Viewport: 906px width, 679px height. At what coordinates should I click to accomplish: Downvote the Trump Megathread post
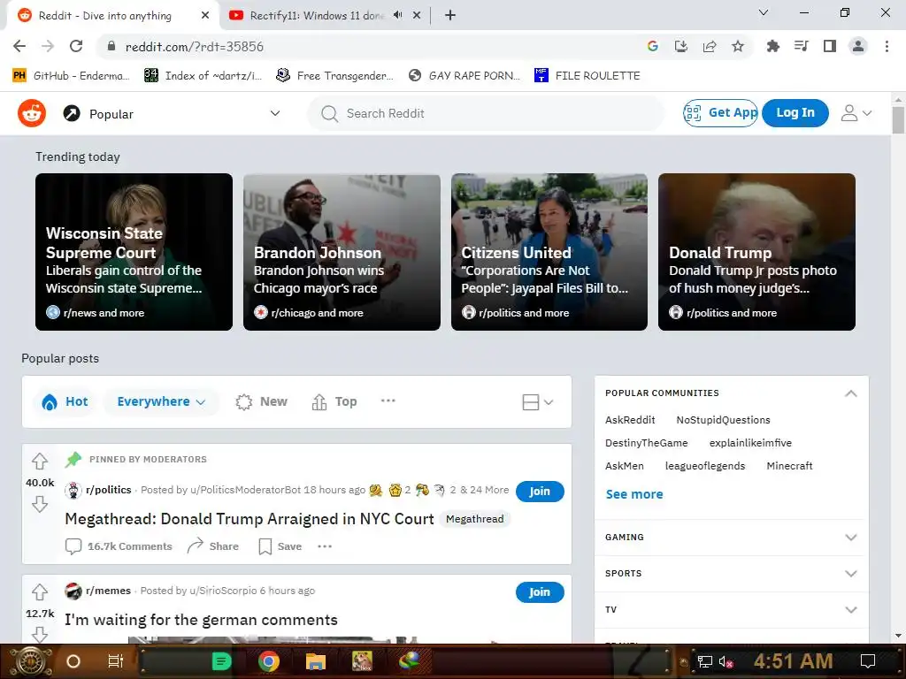(39, 504)
